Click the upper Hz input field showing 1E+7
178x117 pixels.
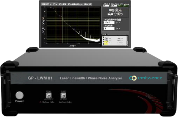tap(109, 22)
